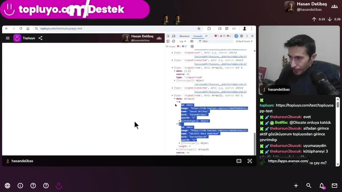Click BotRix username in chat
Screen dimensions: 342x192
click(x=282, y=123)
